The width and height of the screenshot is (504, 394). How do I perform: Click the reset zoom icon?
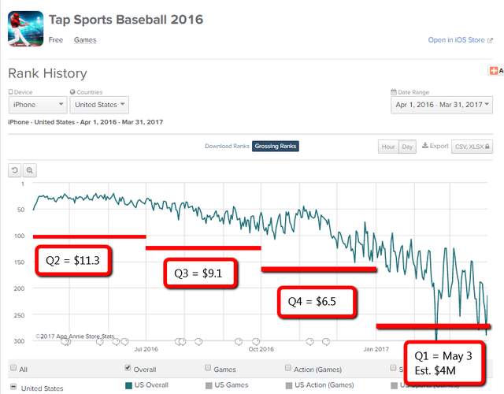(14, 170)
